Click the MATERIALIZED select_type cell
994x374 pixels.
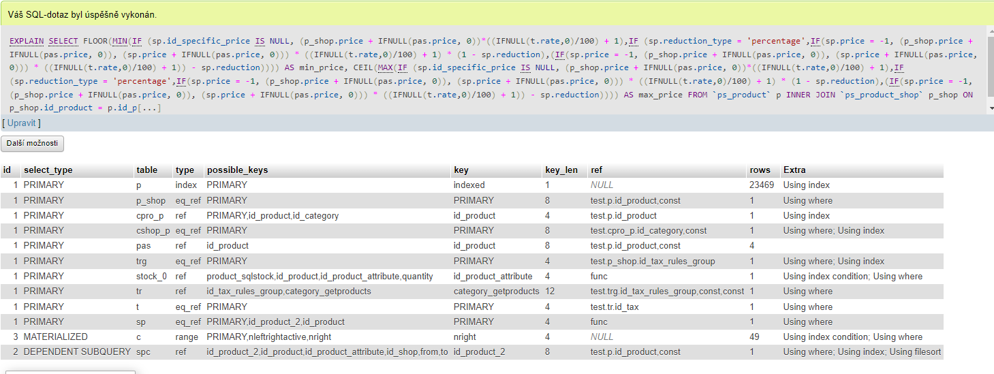tap(55, 337)
